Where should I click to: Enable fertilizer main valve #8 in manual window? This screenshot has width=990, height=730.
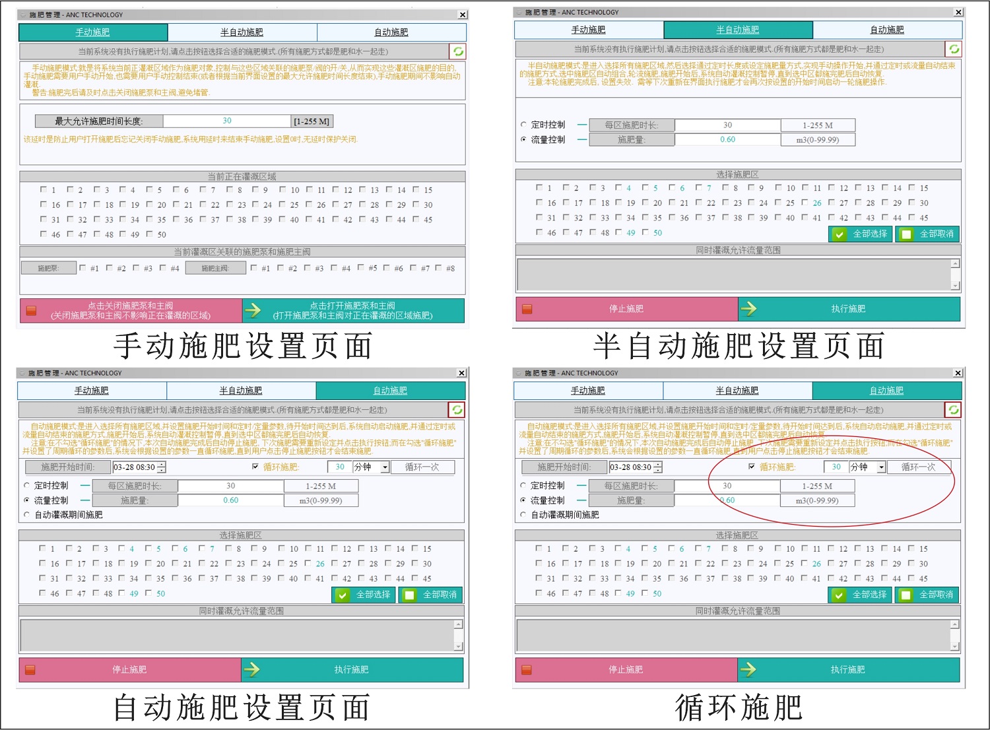(438, 267)
